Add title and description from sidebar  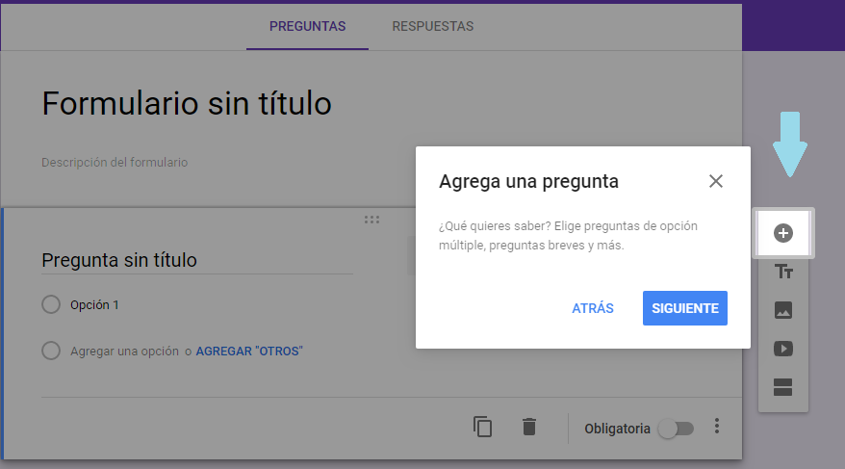tap(783, 272)
